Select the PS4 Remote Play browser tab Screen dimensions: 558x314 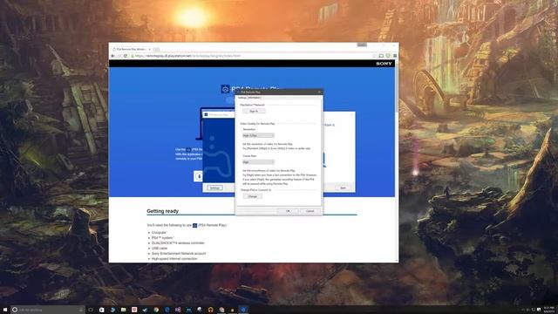point(132,49)
